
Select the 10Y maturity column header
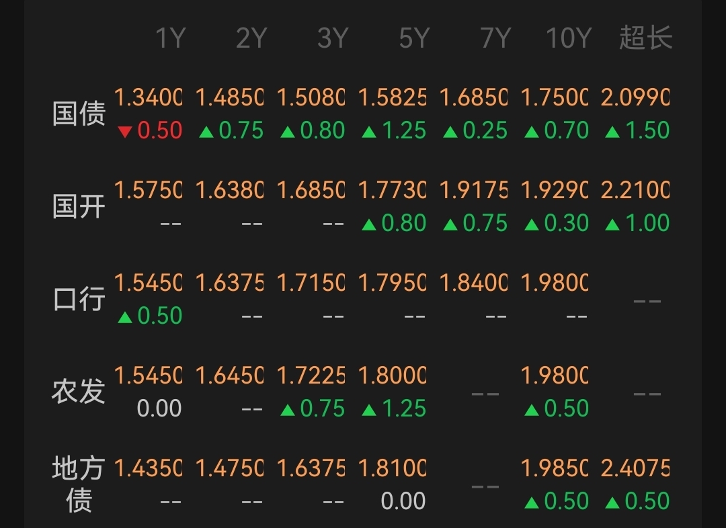[x=567, y=38]
